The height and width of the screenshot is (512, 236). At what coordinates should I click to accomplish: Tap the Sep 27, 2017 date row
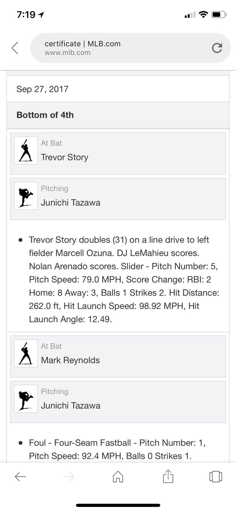118,89
